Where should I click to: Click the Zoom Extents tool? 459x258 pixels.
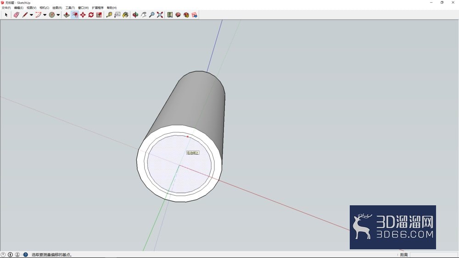pyautogui.click(x=160, y=15)
